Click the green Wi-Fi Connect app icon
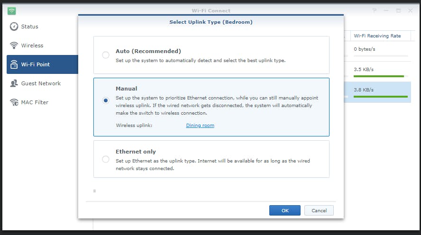The width and height of the screenshot is (421, 235). click(12, 11)
